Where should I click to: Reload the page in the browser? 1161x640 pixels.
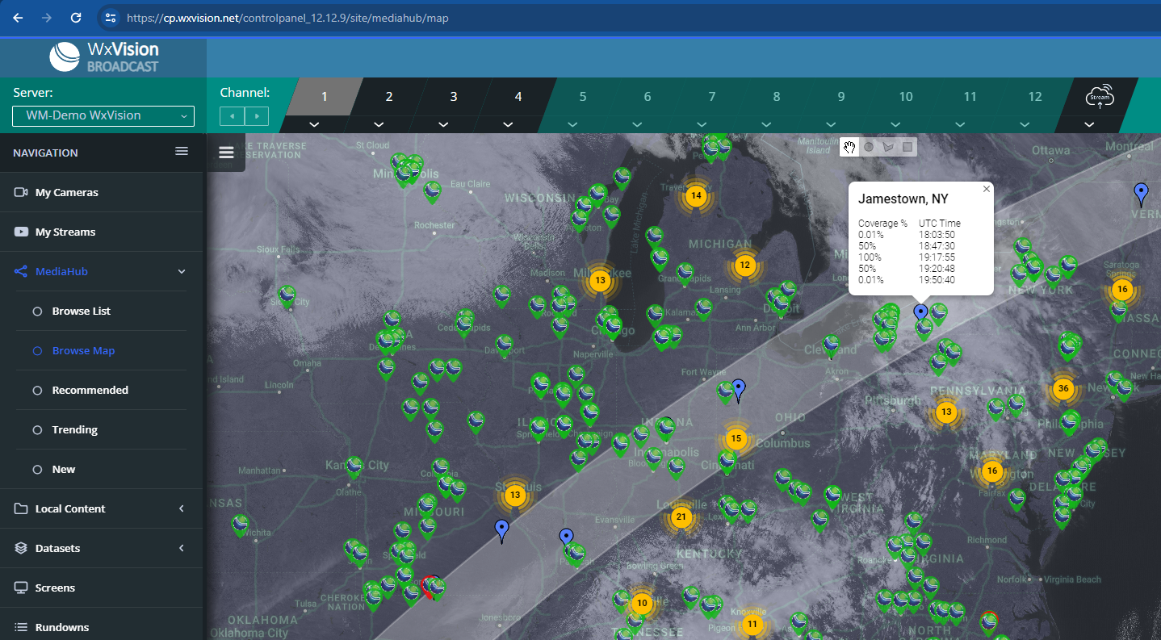tap(76, 17)
